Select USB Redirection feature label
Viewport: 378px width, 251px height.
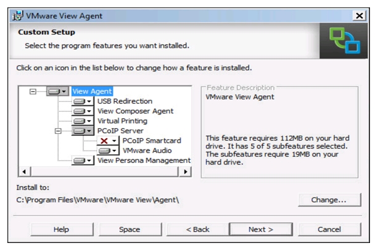pyautogui.click(x=125, y=101)
